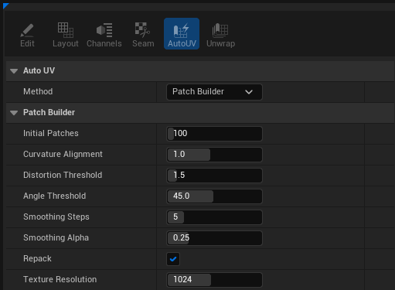The width and height of the screenshot is (395, 290).
Task: Open the Layout tool
Action: (x=66, y=34)
